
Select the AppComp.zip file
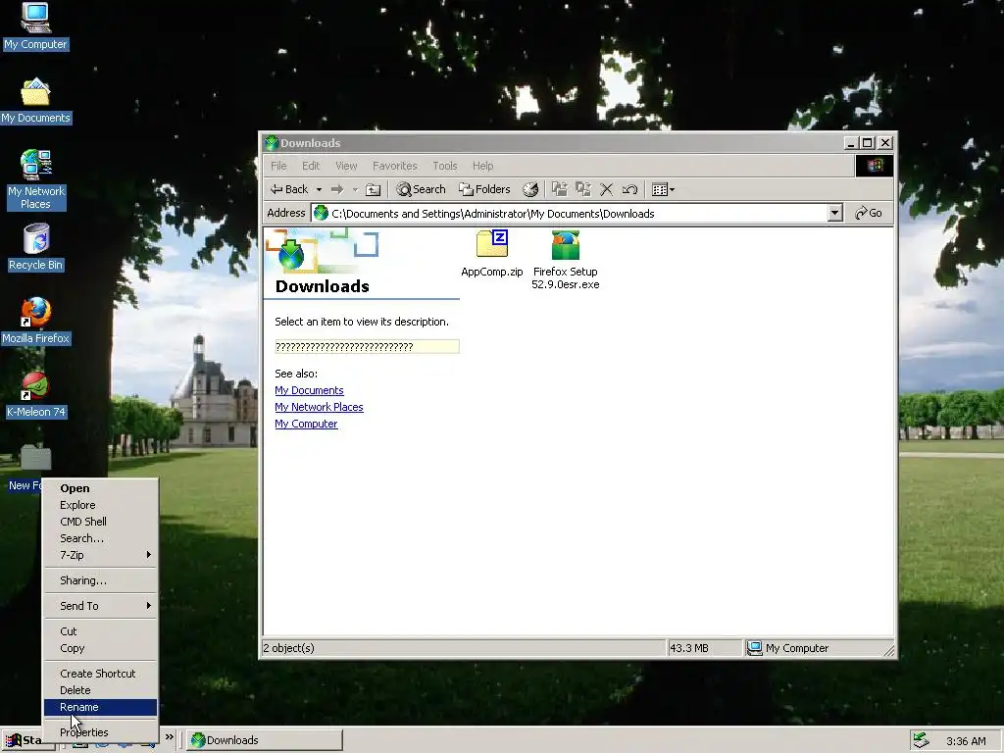492,254
